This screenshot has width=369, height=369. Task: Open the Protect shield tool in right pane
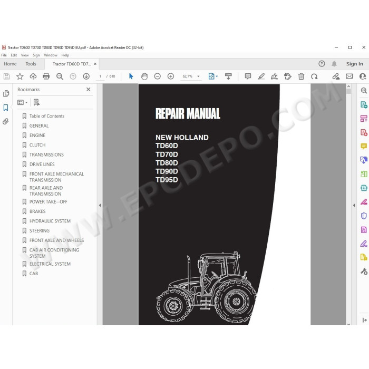(x=364, y=216)
